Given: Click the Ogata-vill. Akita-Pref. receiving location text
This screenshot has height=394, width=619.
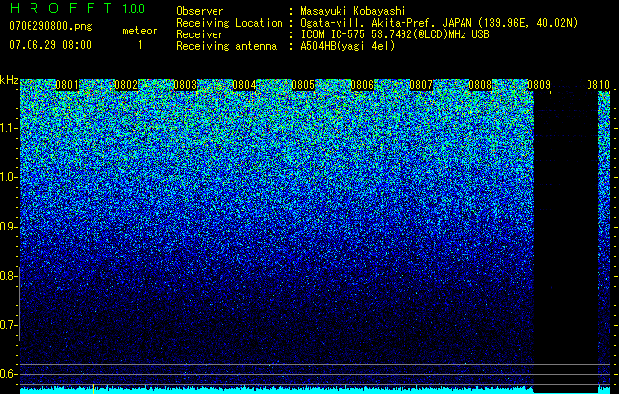Looking at the screenshot, I should (x=439, y=23).
